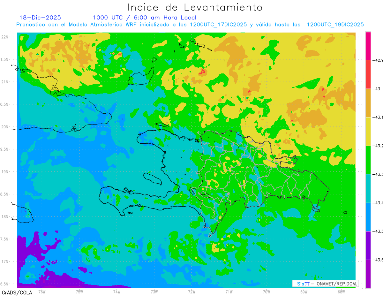This screenshot has height=296, width=383.
Task: Select the red legend swatch between -42.9 and -43
Action: pos(368,74)
